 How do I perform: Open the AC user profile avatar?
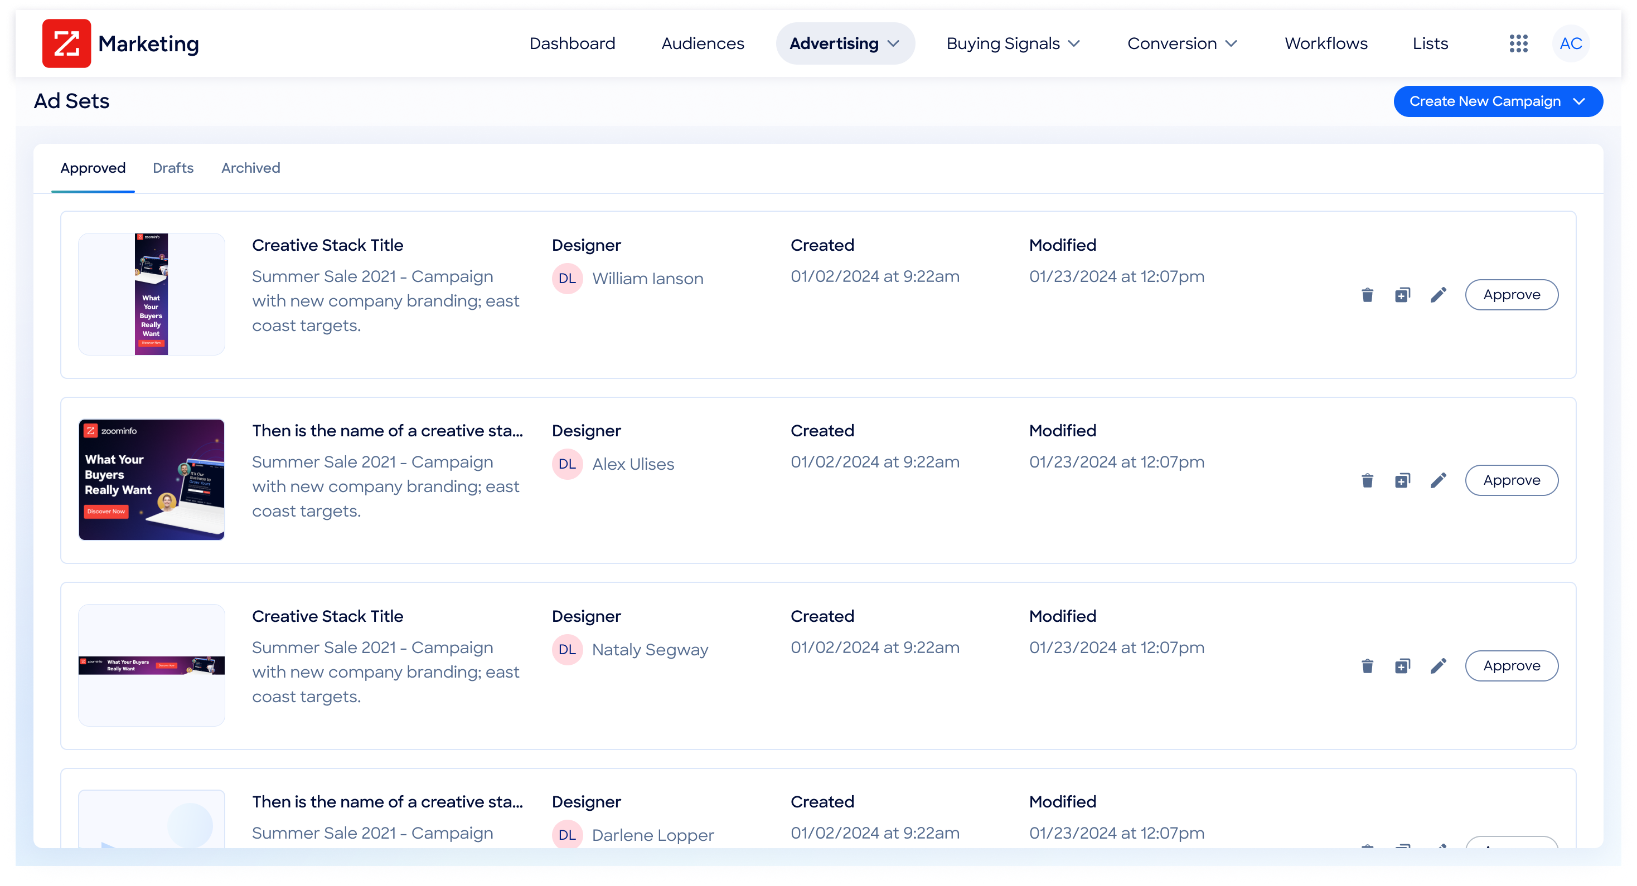(1571, 44)
